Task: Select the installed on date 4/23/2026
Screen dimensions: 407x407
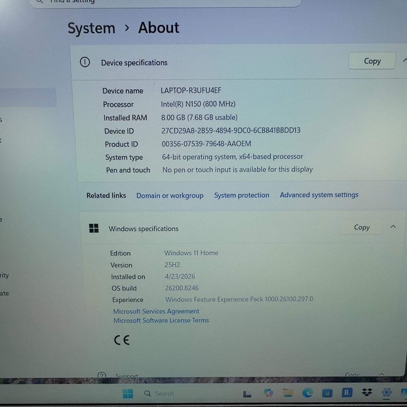Action: 180,276
